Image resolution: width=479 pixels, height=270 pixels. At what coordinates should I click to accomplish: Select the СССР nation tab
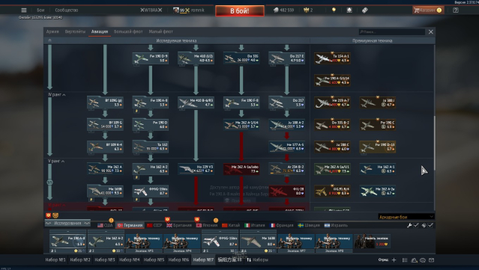click(154, 225)
